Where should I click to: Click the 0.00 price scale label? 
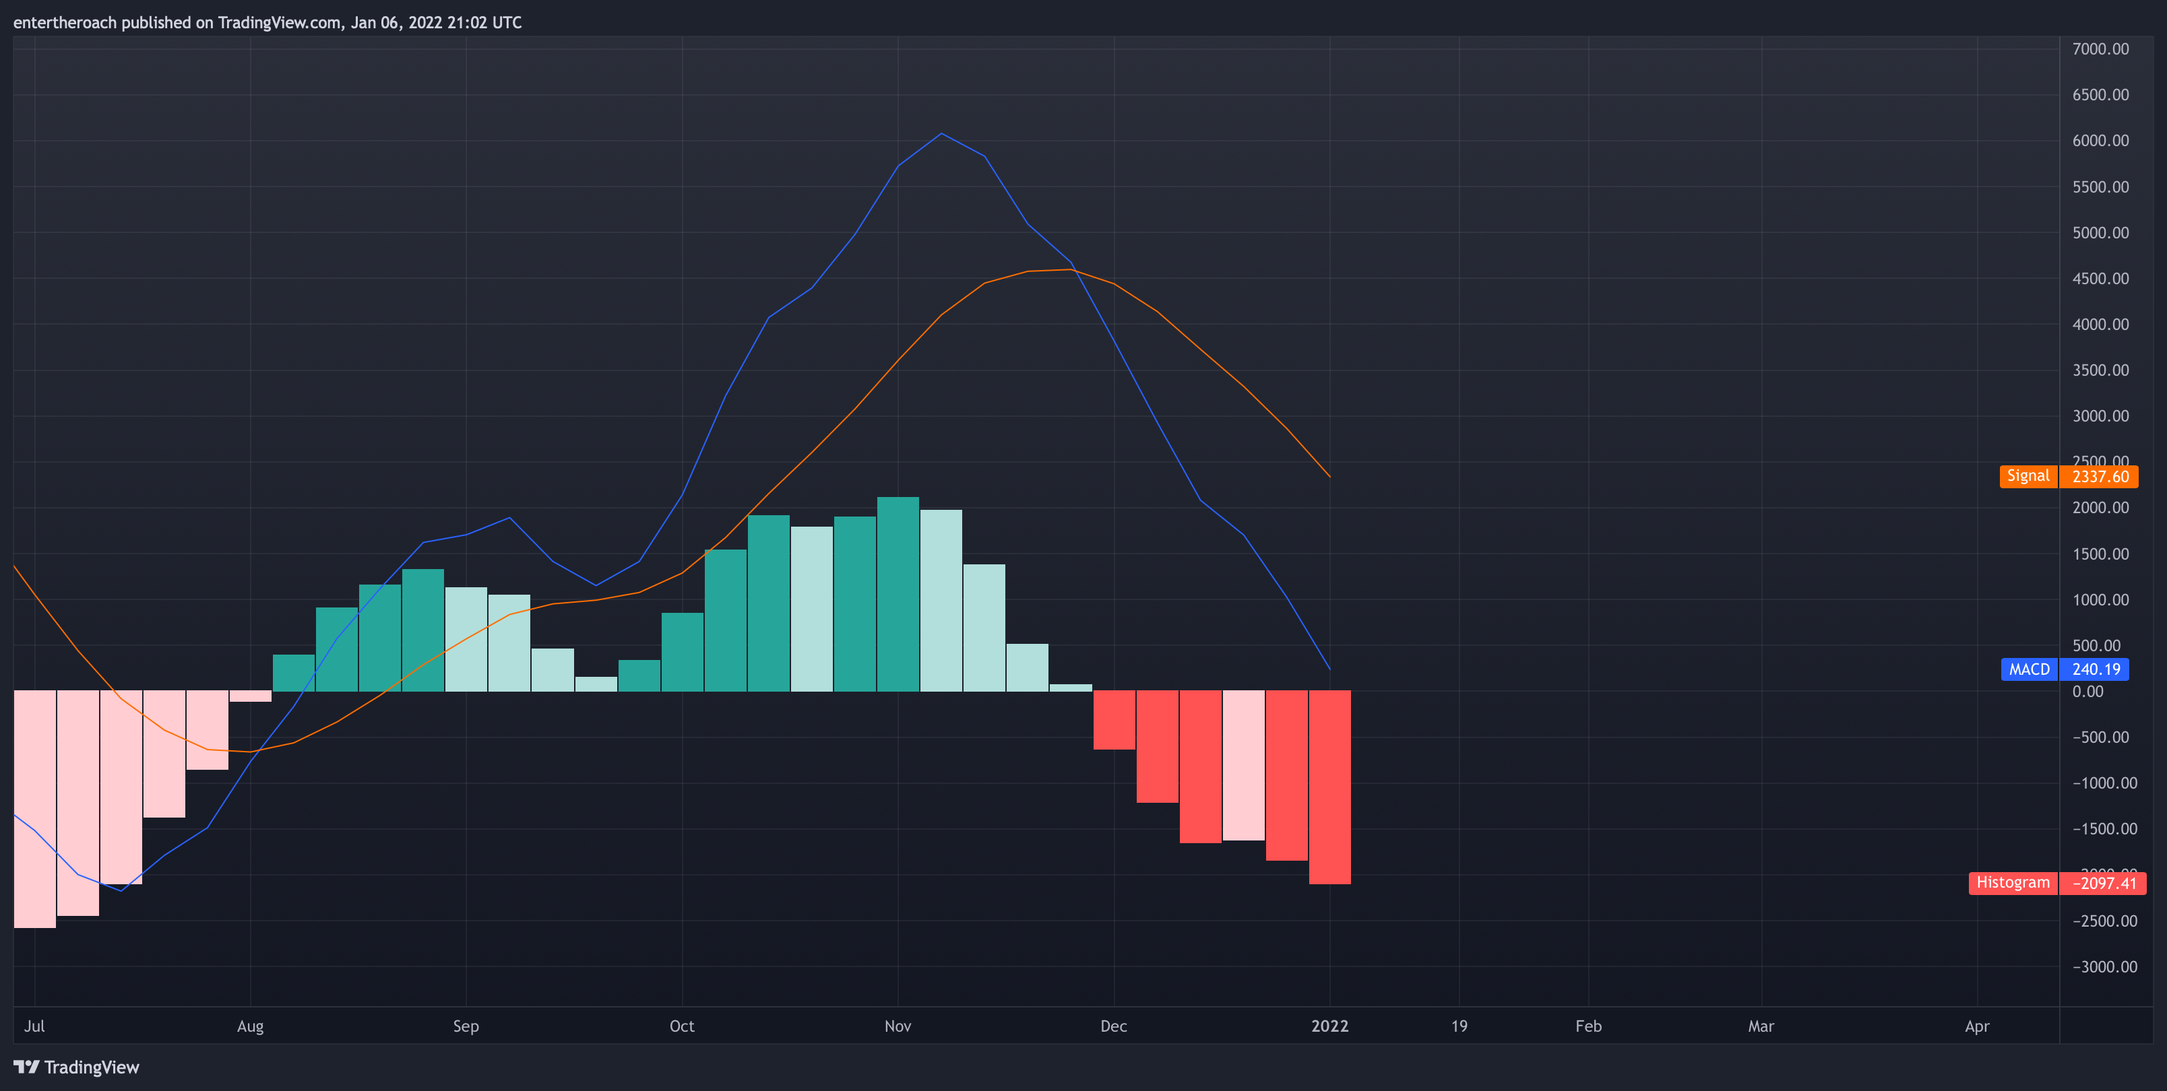coord(2088,691)
